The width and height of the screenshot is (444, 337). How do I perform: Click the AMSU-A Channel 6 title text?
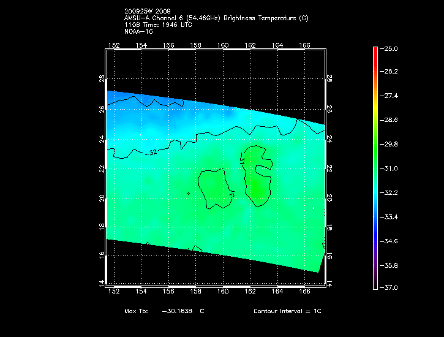[x=216, y=18]
